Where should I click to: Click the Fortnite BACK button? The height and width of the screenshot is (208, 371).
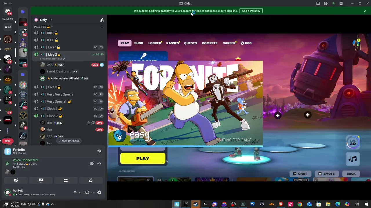[x=351, y=174]
